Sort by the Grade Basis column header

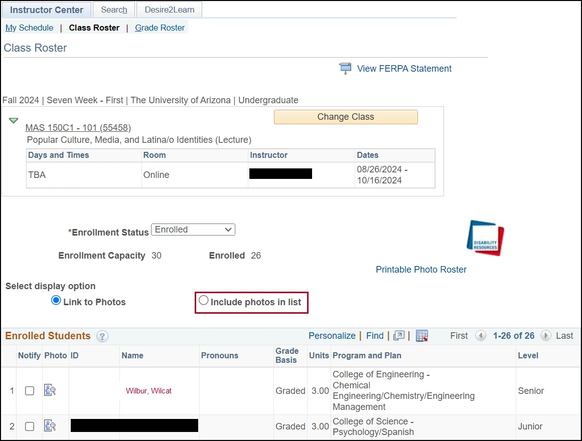point(287,355)
